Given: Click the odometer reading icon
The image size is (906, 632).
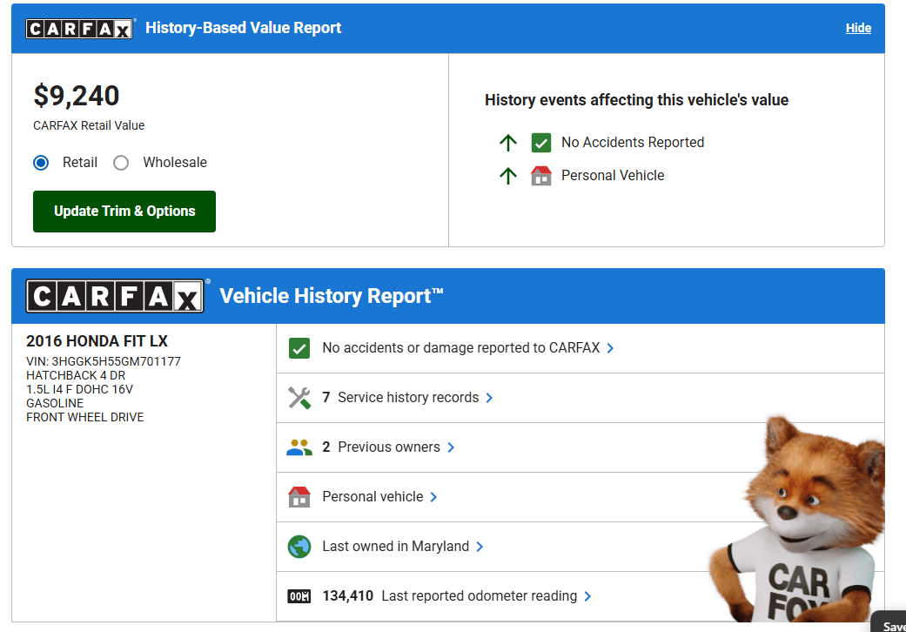Looking at the screenshot, I should point(299,596).
